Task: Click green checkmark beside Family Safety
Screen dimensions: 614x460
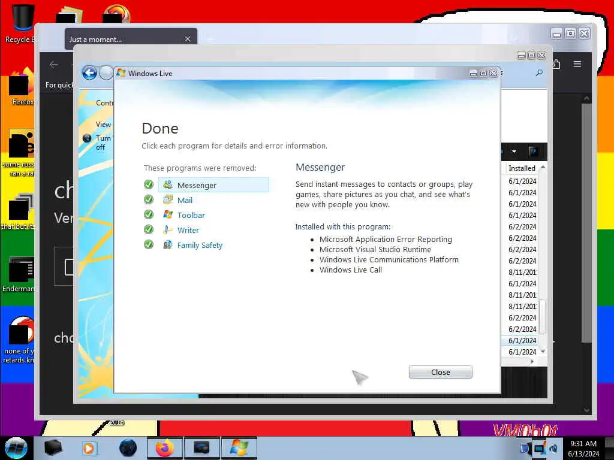Action: point(149,244)
